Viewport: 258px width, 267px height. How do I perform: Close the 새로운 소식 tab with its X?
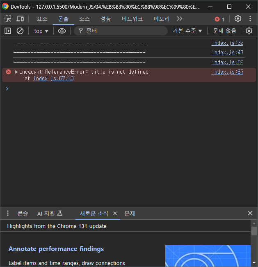pyautogui.click(x=115, y=214)
